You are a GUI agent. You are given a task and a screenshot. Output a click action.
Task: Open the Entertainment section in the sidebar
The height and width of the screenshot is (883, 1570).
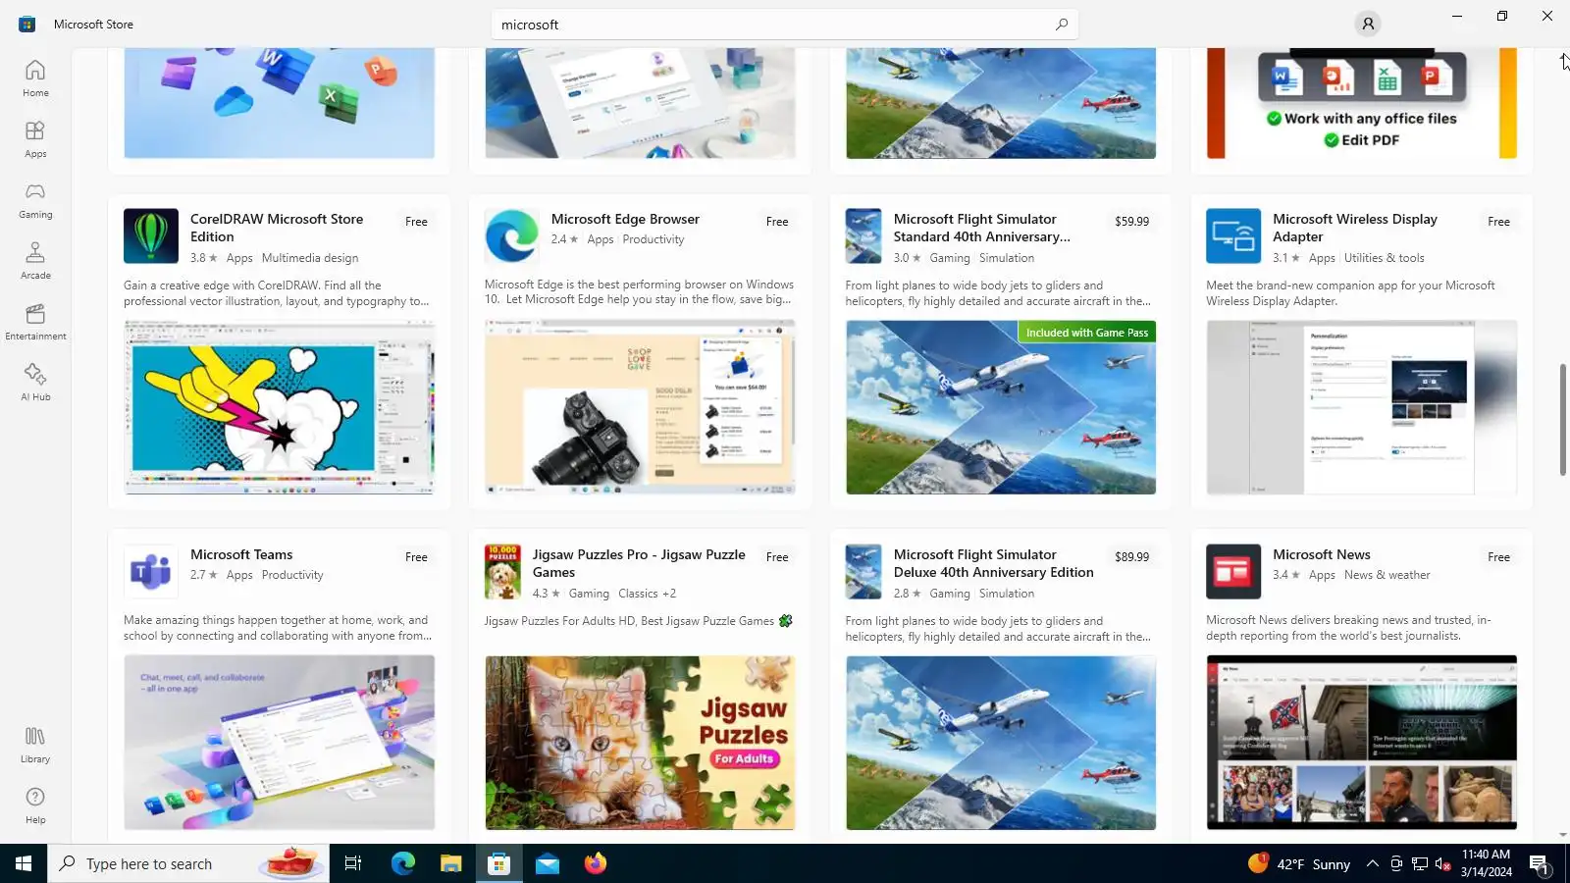[35, 322]
